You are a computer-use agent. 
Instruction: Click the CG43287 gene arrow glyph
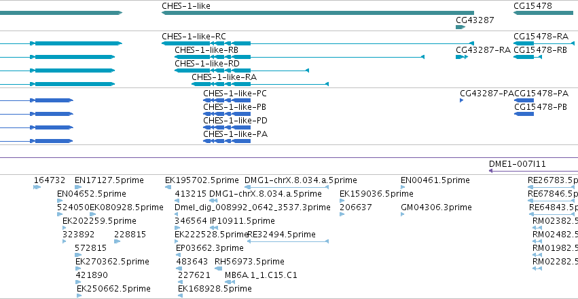tap(460, 27)
